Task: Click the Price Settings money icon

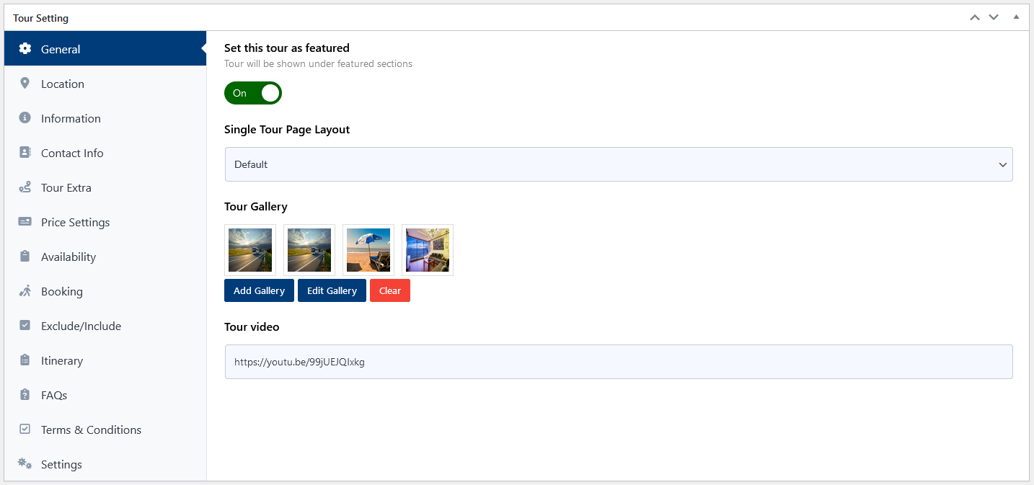Action: point(25,222)
